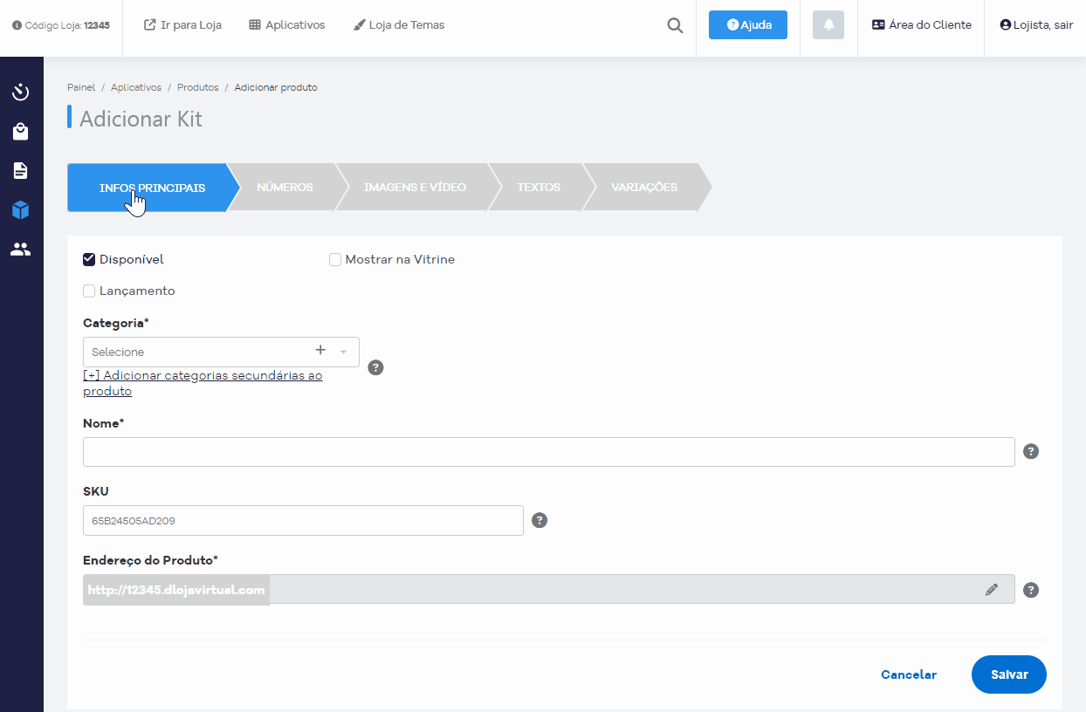Open the document icon in sidebar
Image resolution: width=1086 pixels, height=712 pixels.
tap(21, 171)
